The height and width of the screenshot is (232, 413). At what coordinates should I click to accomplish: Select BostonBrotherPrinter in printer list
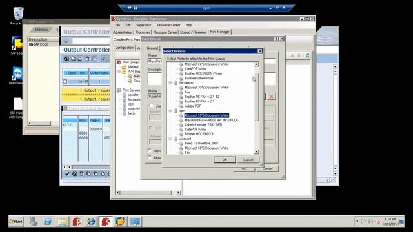tap(199, 78)
